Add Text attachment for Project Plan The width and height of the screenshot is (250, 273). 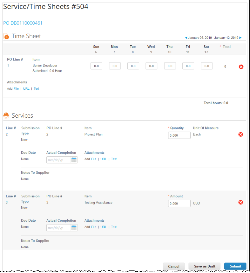pyautogui.click(x=114, y=159)
